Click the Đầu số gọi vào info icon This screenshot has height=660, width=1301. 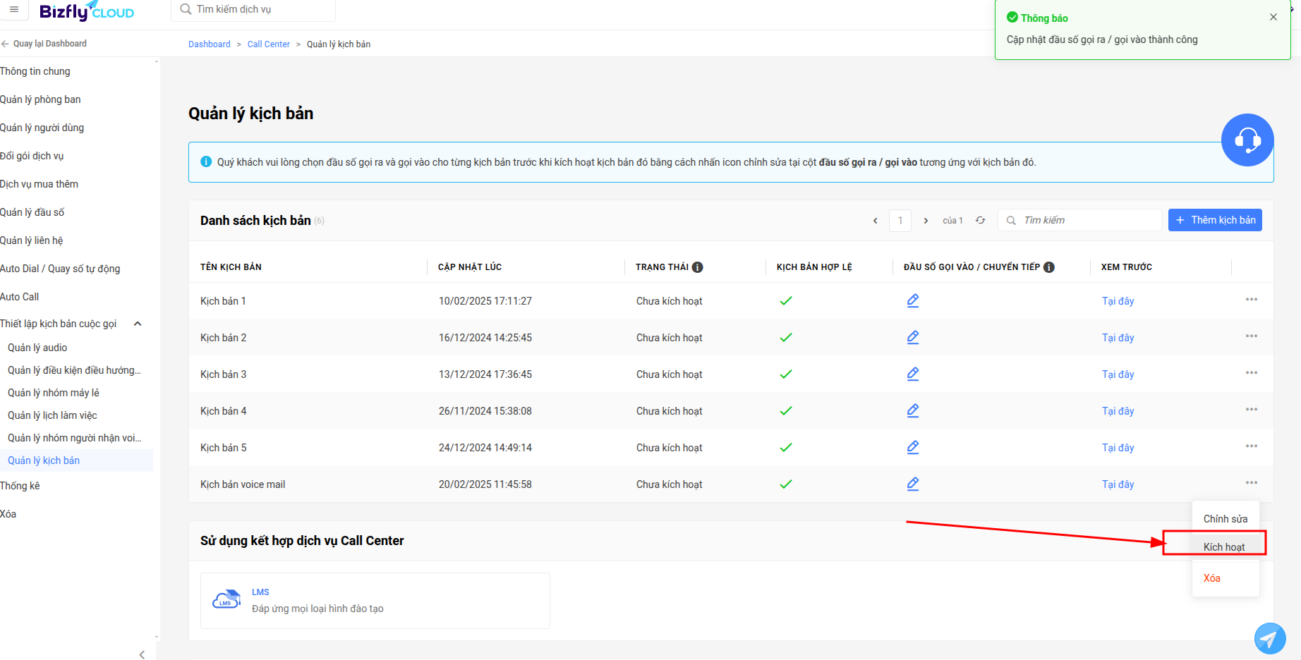(1049, 267)
